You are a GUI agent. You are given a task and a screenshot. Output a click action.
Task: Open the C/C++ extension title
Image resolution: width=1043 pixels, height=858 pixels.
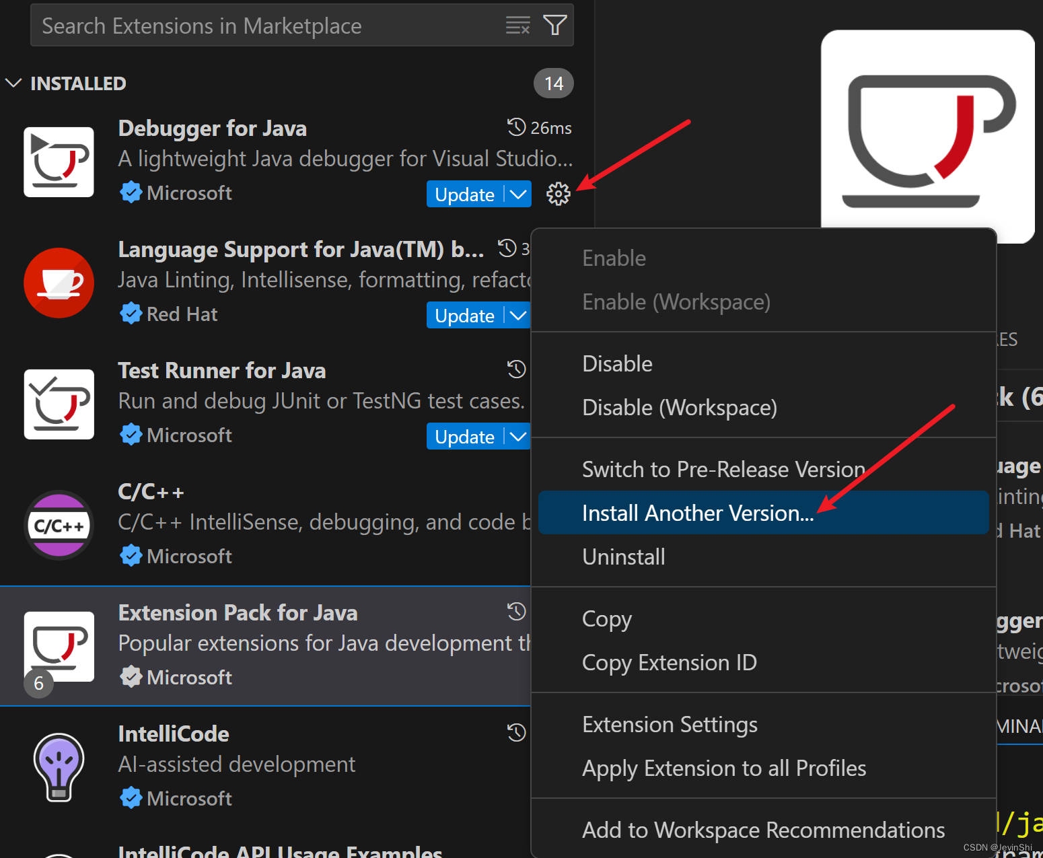pyautogui.click(x=151, y=491)
